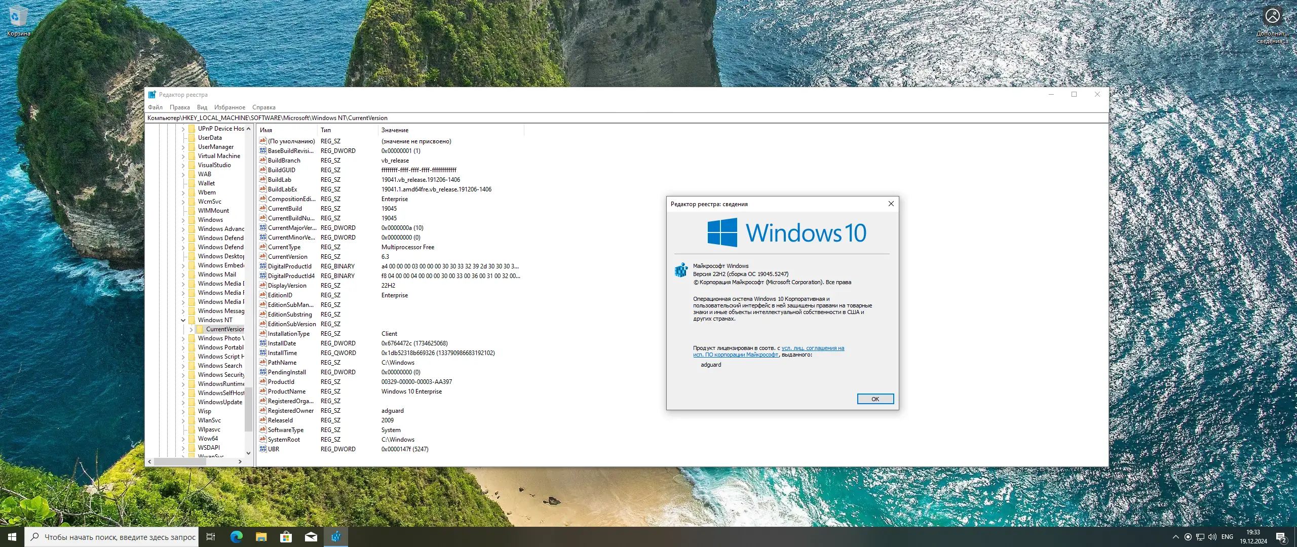The width and height of the screenshot is (1297, 547).
Task: Open File Explorer from taskbar
Action: point(261,537)
